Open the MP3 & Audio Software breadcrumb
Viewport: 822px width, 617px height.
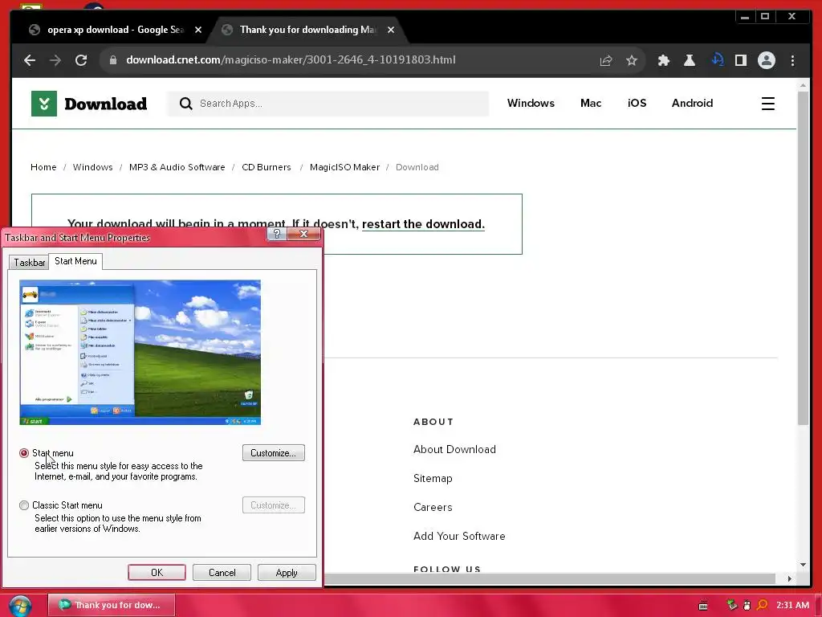177,167
